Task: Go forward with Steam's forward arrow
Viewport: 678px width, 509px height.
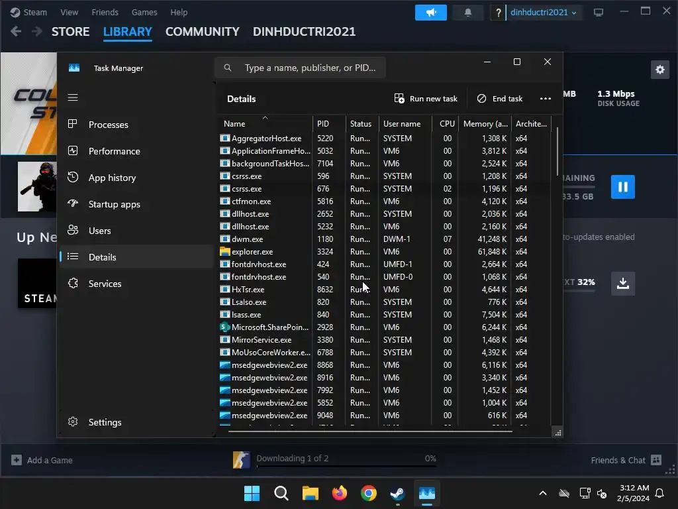Action: (x=37, y=31)
